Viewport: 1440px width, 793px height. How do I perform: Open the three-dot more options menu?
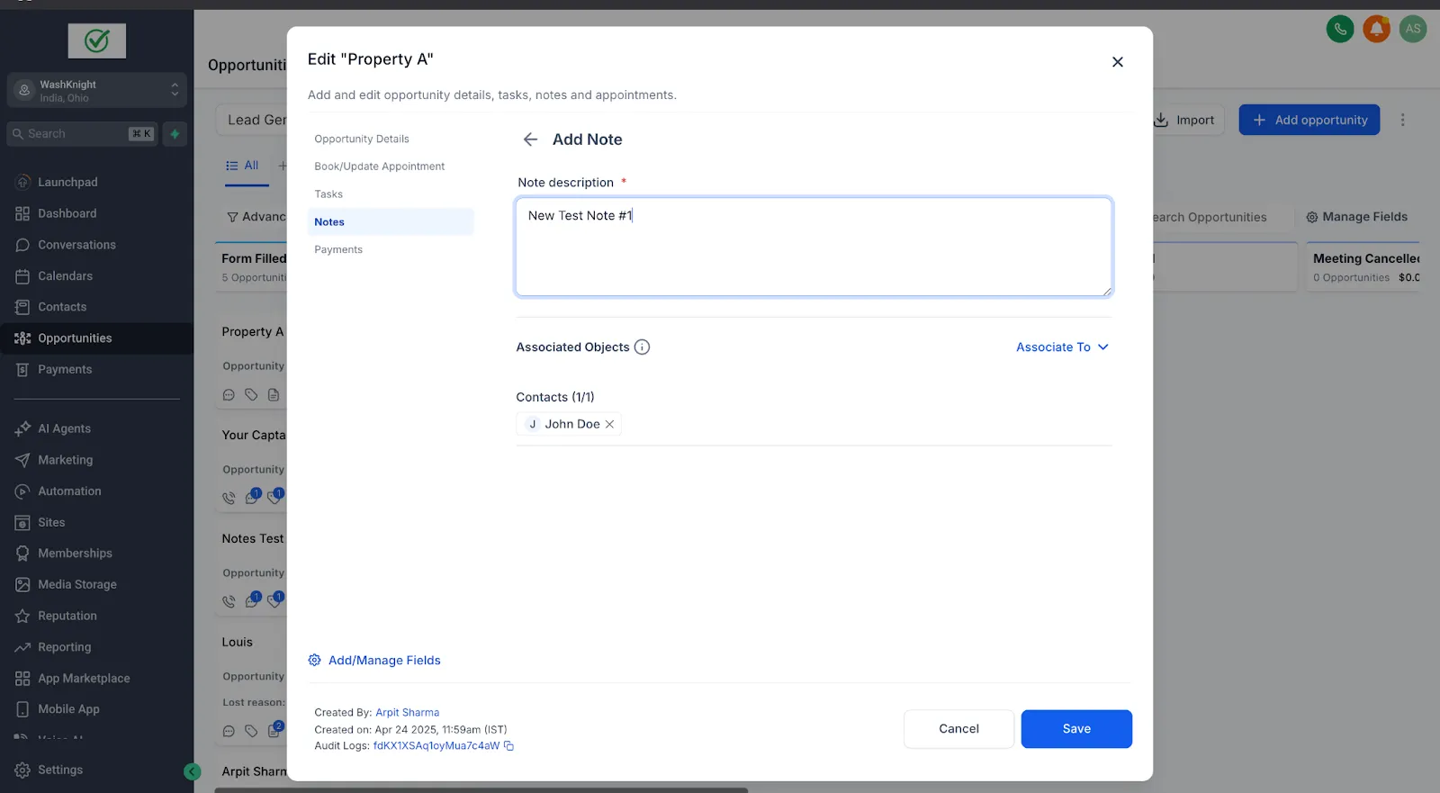(1402, 120)
